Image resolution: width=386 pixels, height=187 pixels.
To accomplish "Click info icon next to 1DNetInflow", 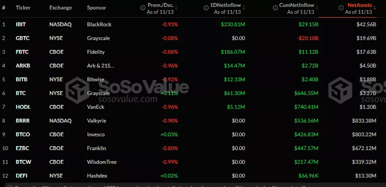I will click(x=207, y=8).
